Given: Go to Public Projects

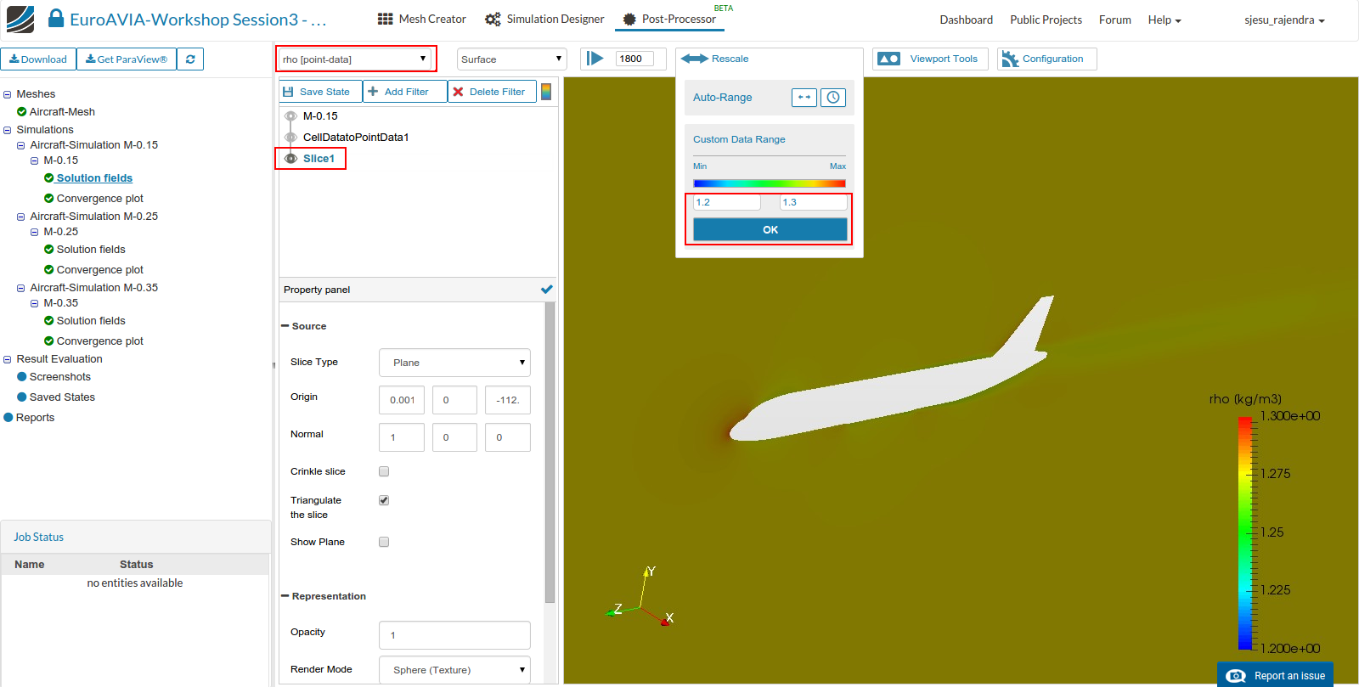Looking at the screenshot, I should (1046, 20).
